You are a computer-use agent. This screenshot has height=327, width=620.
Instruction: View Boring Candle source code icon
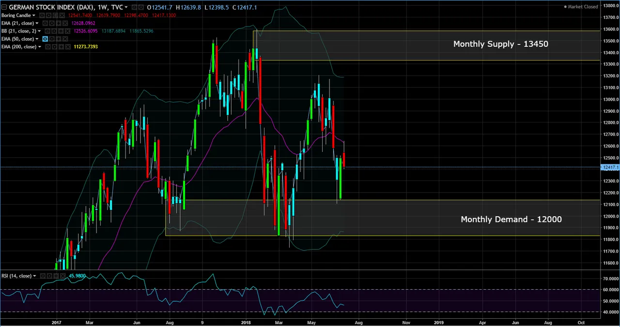point(55,15)
